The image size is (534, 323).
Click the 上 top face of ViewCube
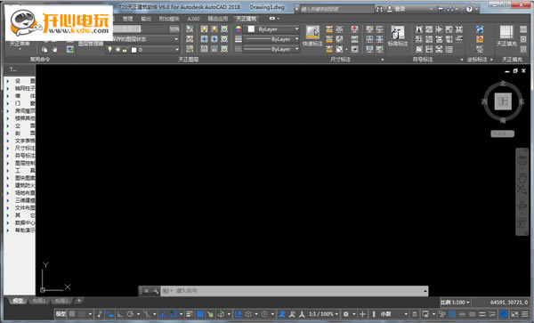coord(503,101)
